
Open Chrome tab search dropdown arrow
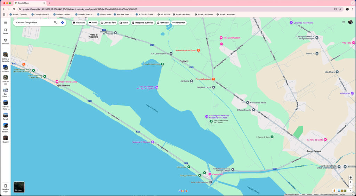point(353,3)
